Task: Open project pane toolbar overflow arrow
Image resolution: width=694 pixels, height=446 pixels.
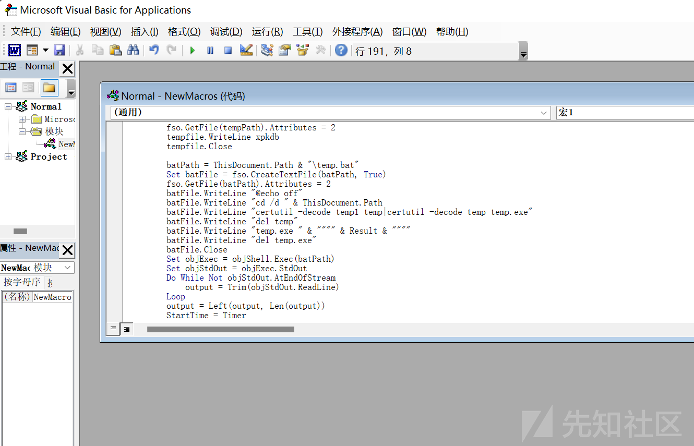Action: click(x=71, y=89)
